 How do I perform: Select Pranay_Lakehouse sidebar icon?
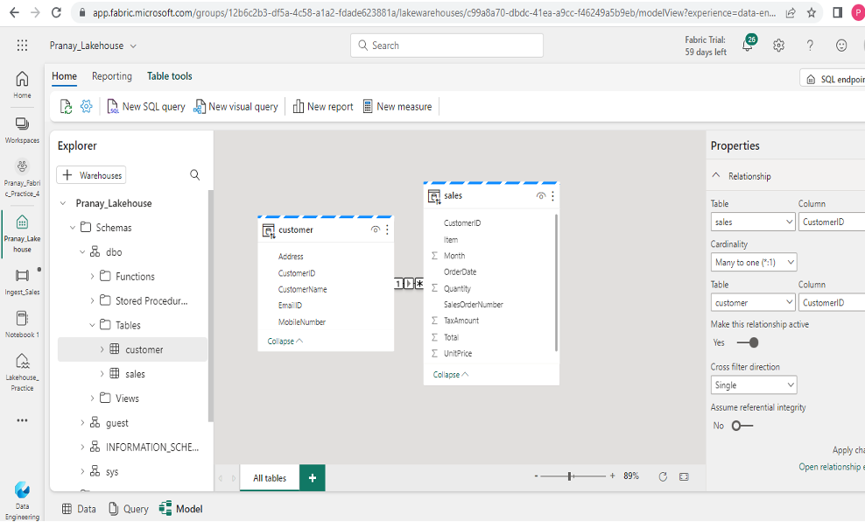point(22,233)
